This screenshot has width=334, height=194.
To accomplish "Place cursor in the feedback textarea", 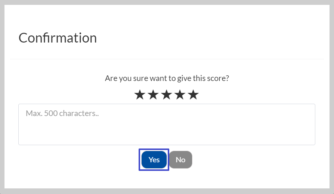I will (x=167, y=125).
